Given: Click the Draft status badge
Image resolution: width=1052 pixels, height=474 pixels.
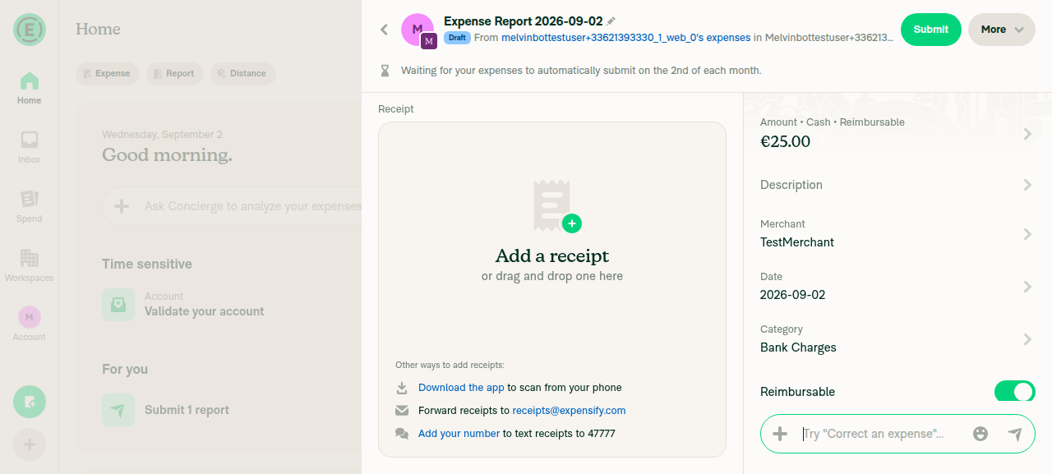Looking at the screenshot, I should tap(457, 38).
